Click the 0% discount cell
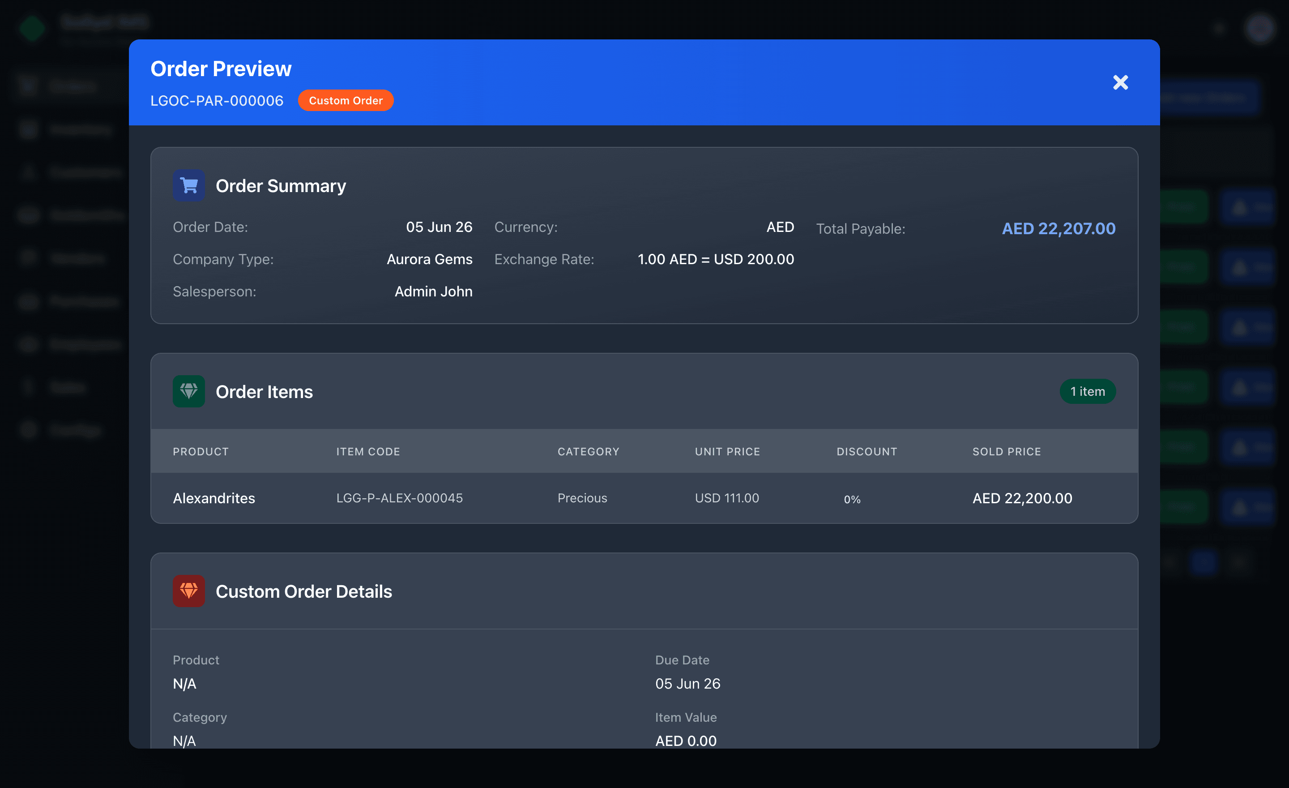 (852, 499)
